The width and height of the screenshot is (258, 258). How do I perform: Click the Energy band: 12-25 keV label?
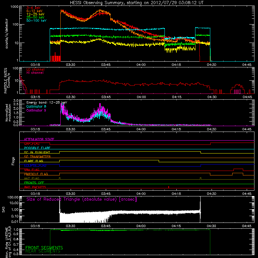(47, 103)
